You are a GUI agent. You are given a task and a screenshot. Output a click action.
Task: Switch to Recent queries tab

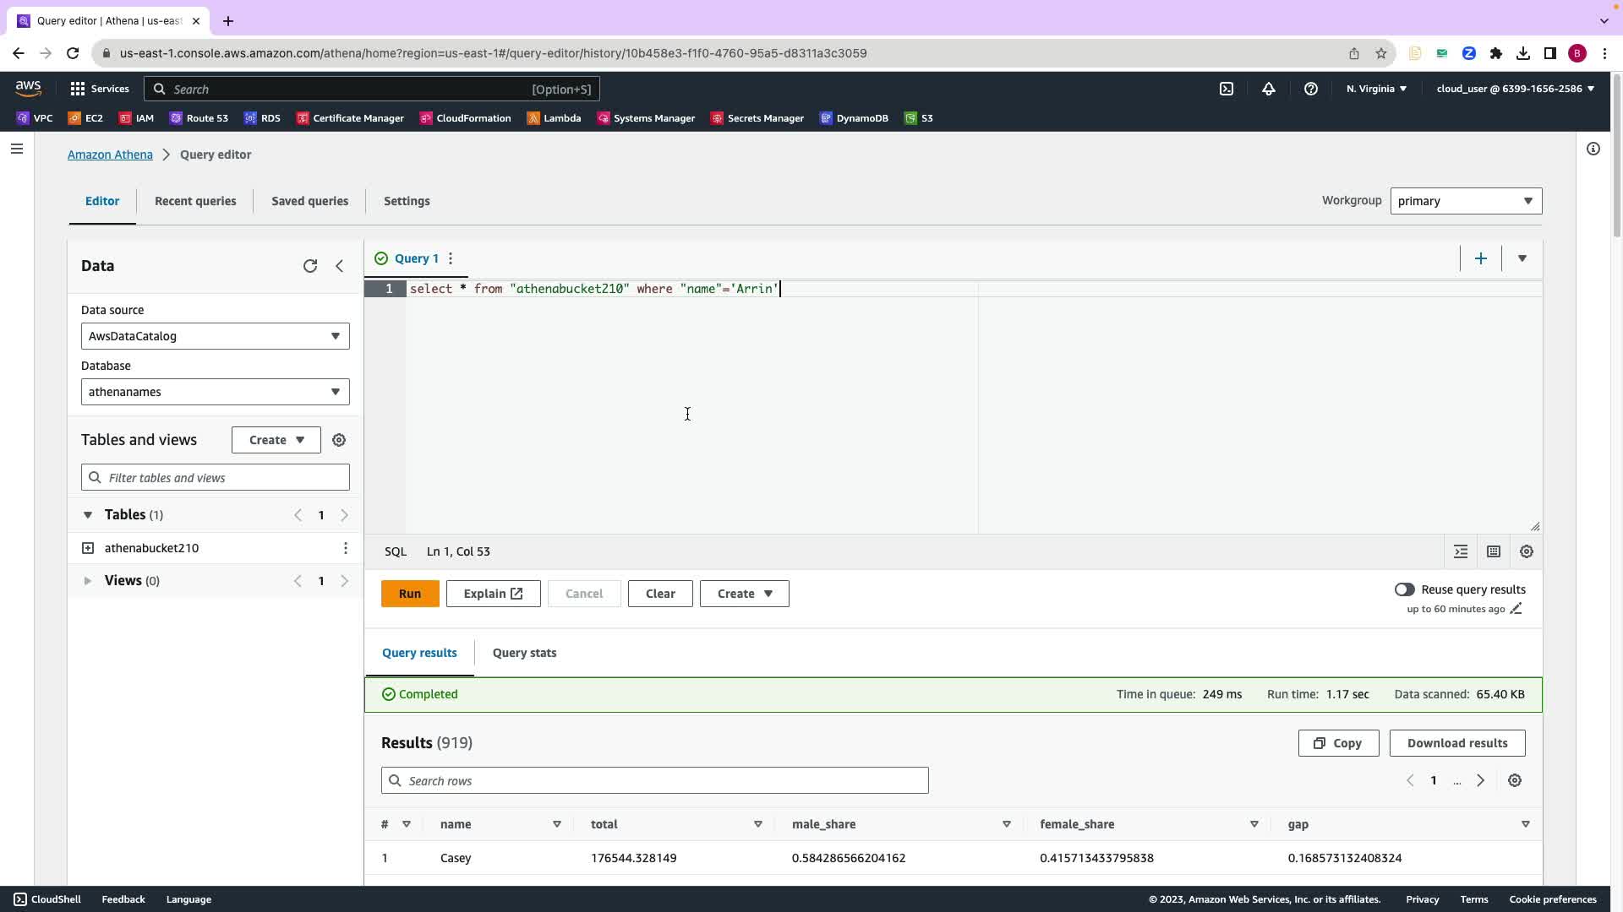click(195, 201)
